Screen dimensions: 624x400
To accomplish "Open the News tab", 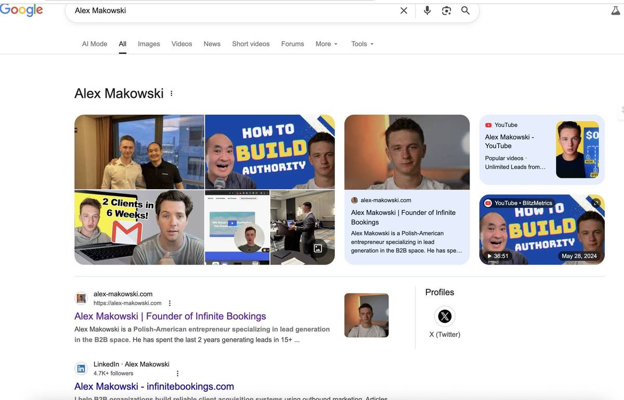I will click(212, 44).
